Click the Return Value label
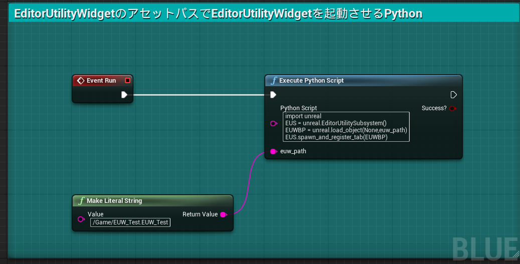Viewport: 520px width, 264px height. point(200,214)
